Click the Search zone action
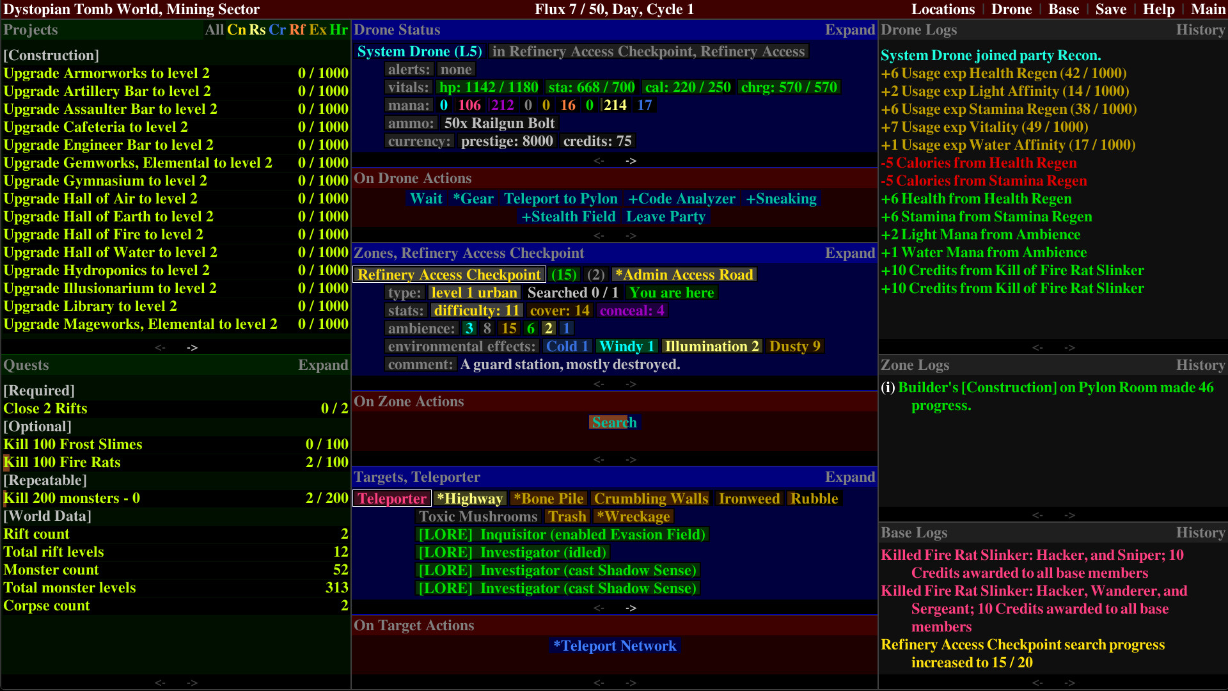This screenshot has height=691, width=1228. click(613, 422)
